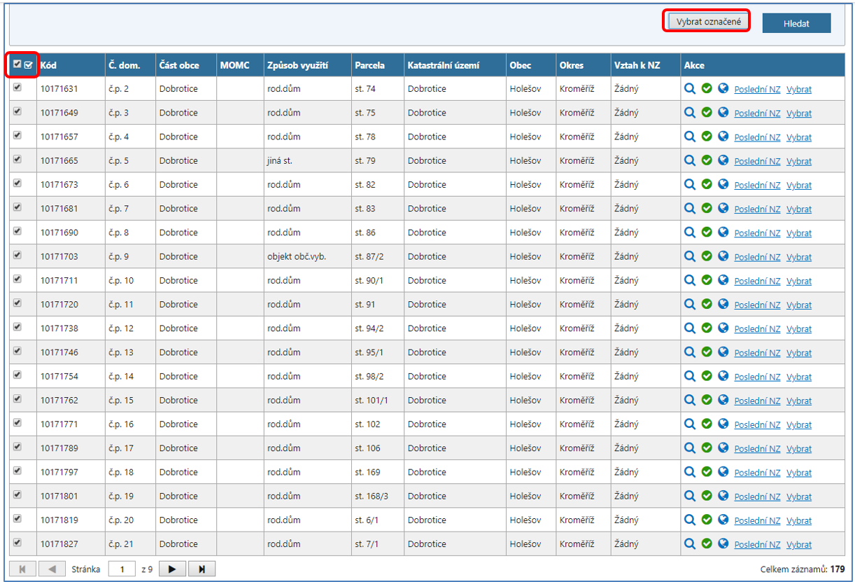Toggle the checkbox for č.p. 10 row

(x=17, y=279)
